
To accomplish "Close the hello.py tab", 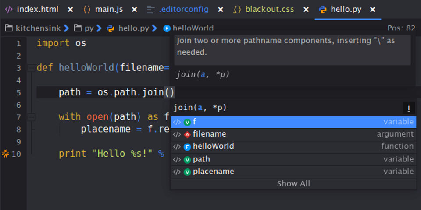I will click(373, 10).
